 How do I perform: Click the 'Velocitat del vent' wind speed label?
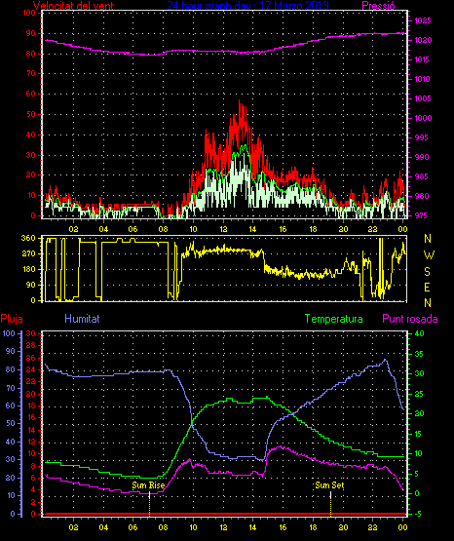pyautogui.click(x=73, y=6)
